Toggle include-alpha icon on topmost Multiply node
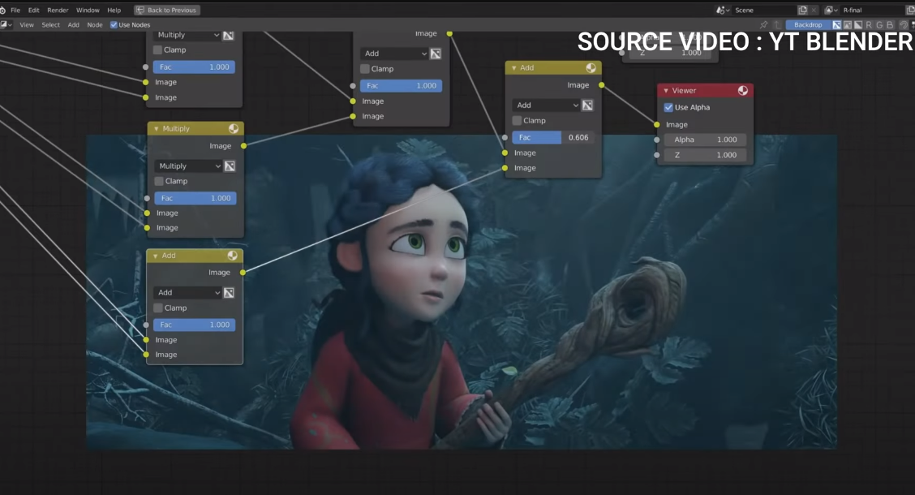The width and height of the screenshot is (915, 495). [x=228, y=35]
